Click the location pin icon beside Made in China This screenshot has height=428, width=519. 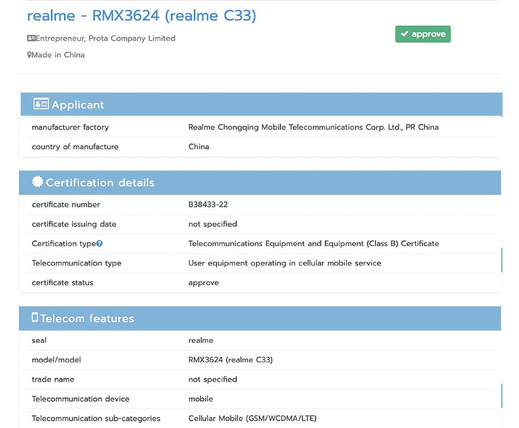tap(29, 55)
